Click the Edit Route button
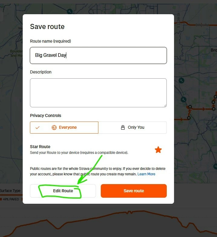 coord(63,191)
